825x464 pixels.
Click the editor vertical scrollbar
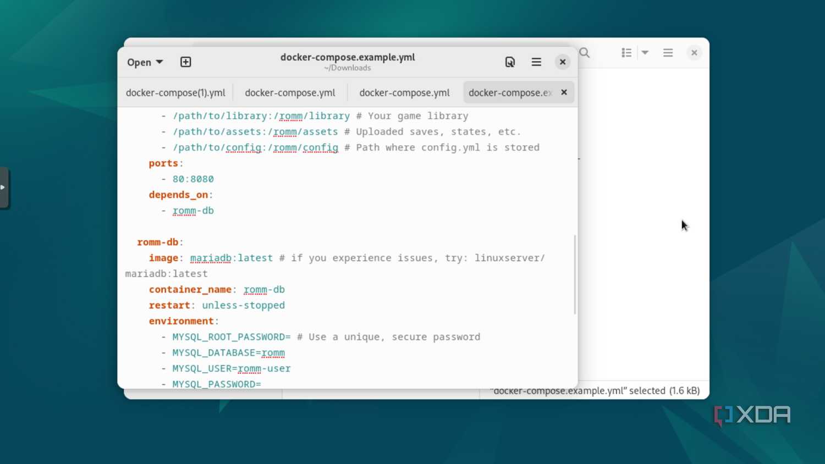point(575,274)
